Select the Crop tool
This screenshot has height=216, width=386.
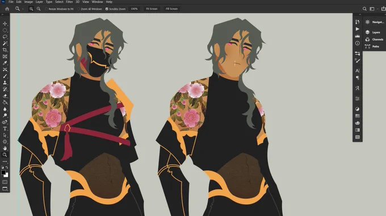coord(5,50)
